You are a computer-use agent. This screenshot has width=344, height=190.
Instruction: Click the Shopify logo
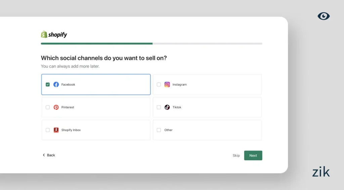pyautogui.click(x=54, y=35)
